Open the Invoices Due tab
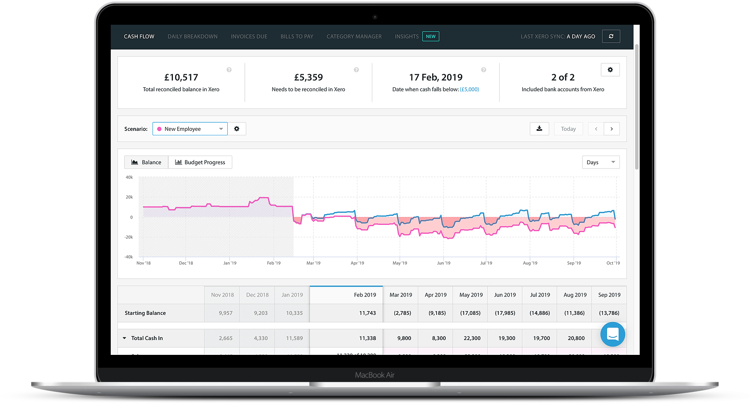The image size is (750, 403). pos(249,36)
